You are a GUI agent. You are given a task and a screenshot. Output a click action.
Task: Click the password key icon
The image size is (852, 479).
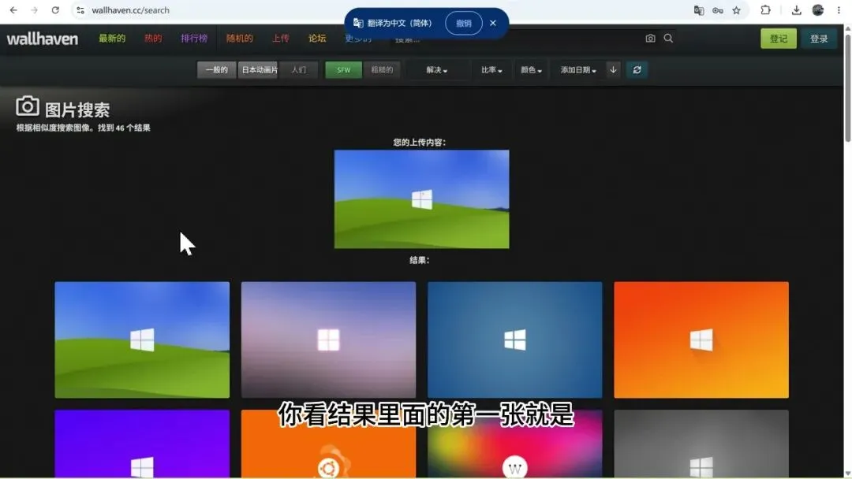pyautogui.click(x=718, y=10)
